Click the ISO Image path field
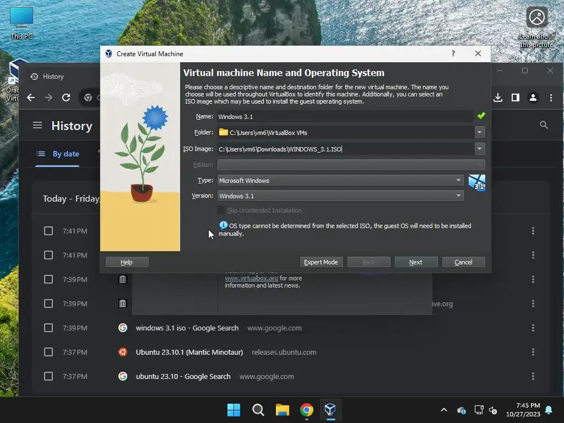The image size is (564, 423). (x=346, y=149)
